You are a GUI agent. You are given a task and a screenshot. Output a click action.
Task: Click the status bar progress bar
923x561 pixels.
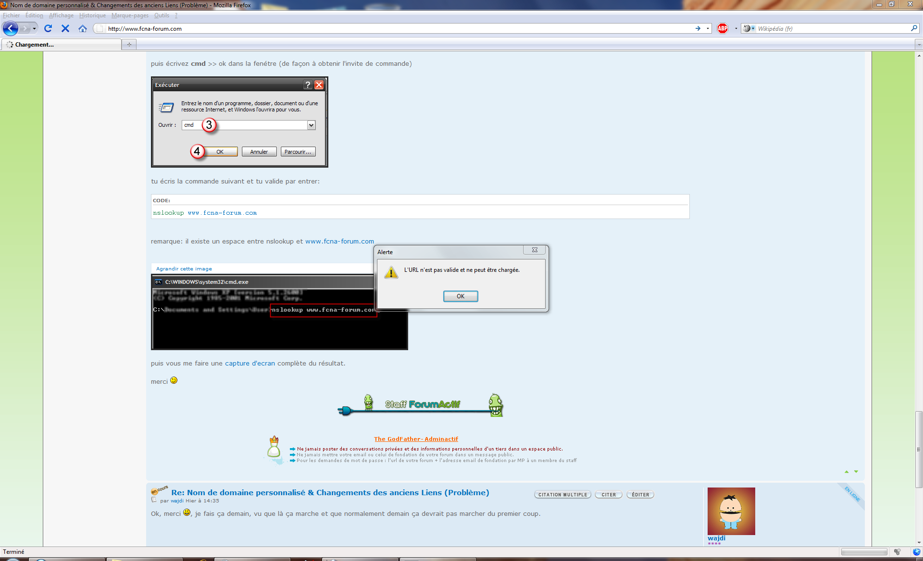[x=864, y=552]
